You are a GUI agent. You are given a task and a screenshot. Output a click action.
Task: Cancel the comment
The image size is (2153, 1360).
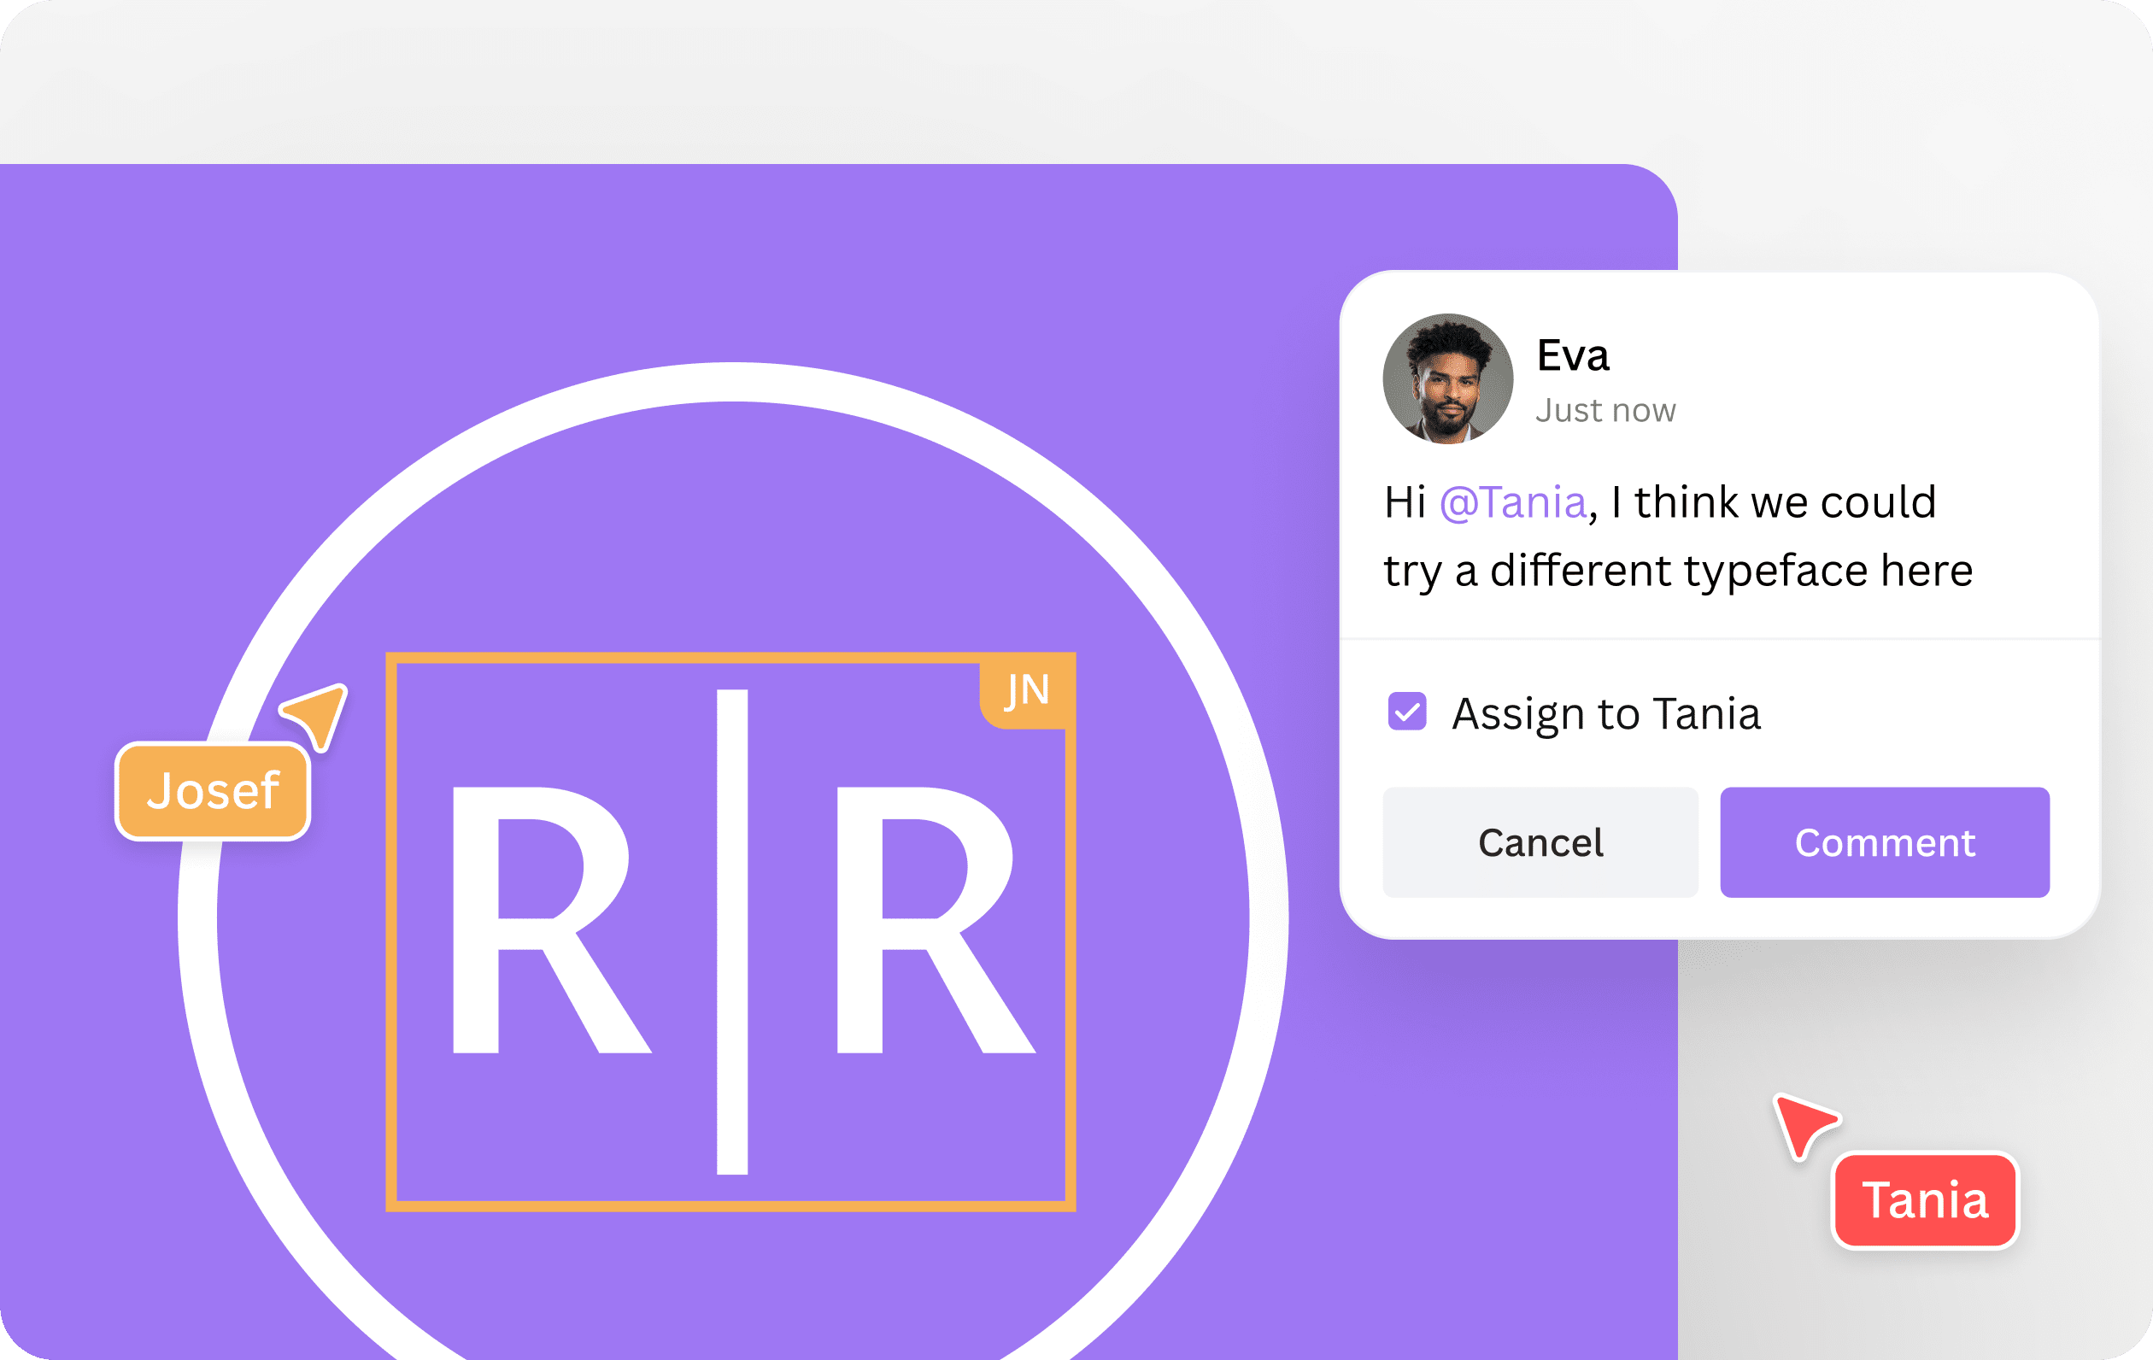1540,841
